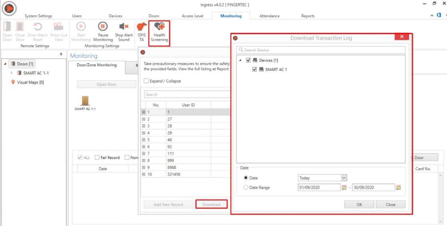Expand record row for User ID 27
The height and width of the screenshot is (226, 447).
(144, 119)
